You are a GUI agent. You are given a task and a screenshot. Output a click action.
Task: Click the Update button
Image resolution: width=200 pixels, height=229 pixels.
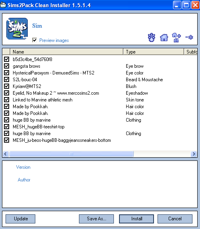point(21,219)
